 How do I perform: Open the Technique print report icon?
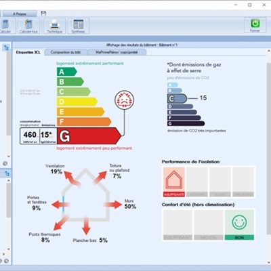(x=54, y=26)
